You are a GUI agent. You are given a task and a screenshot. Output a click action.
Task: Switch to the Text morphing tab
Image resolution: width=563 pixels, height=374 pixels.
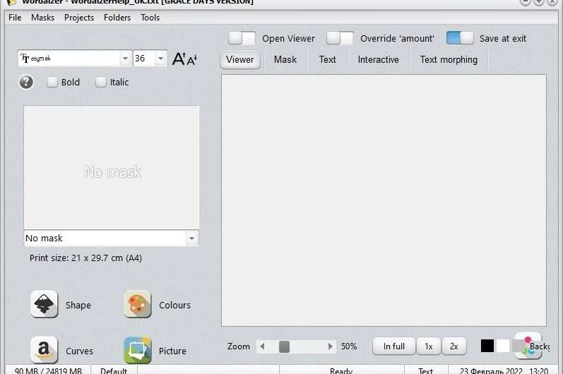click(449, 59)
